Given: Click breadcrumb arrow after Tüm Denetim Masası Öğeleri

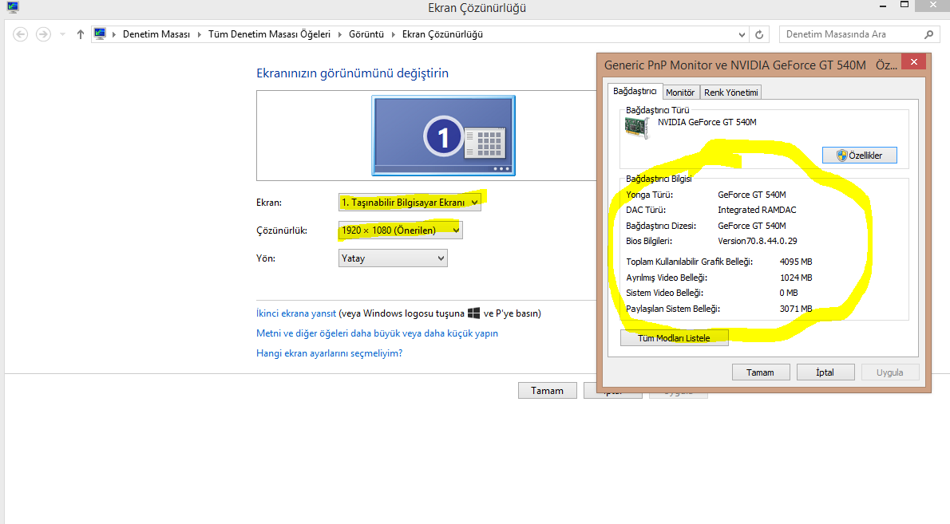Looking at the screenshot, I should (339, 34).
